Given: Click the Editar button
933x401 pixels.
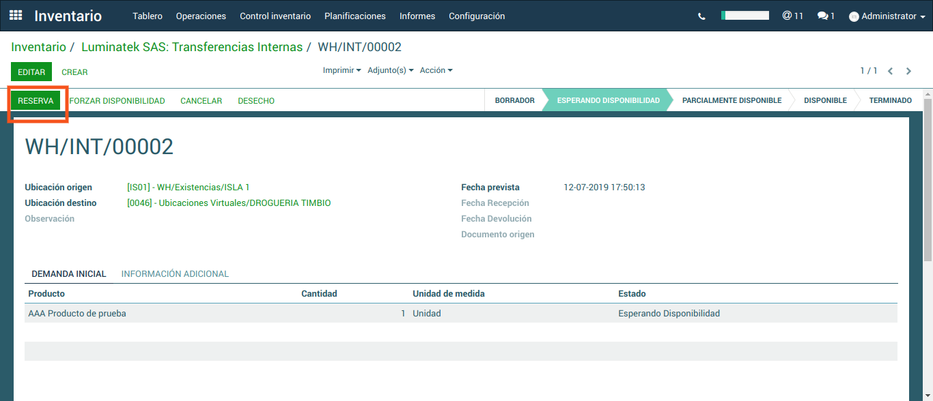Looking at the screenshot, I should 31,72.
